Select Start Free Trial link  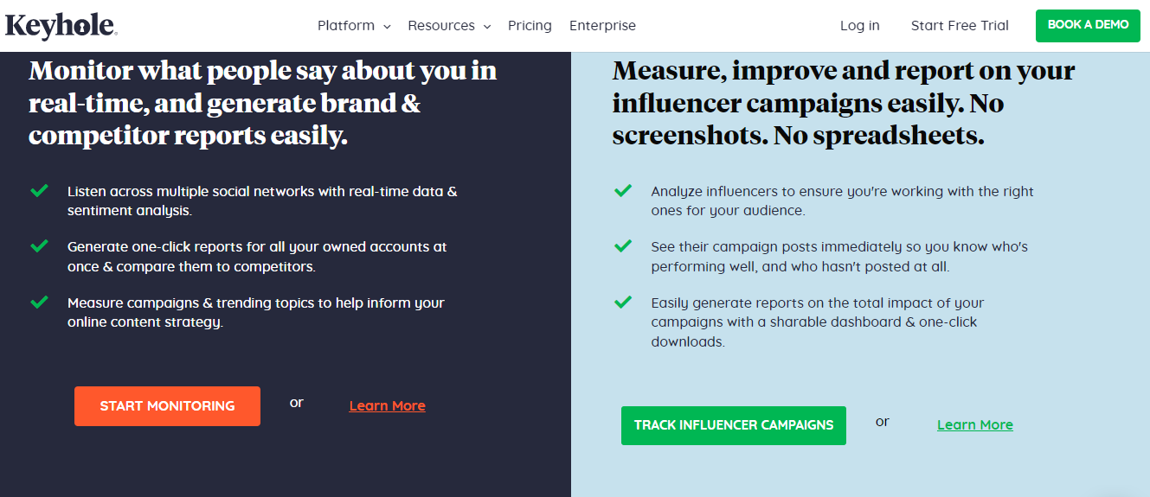coord(960,26)
